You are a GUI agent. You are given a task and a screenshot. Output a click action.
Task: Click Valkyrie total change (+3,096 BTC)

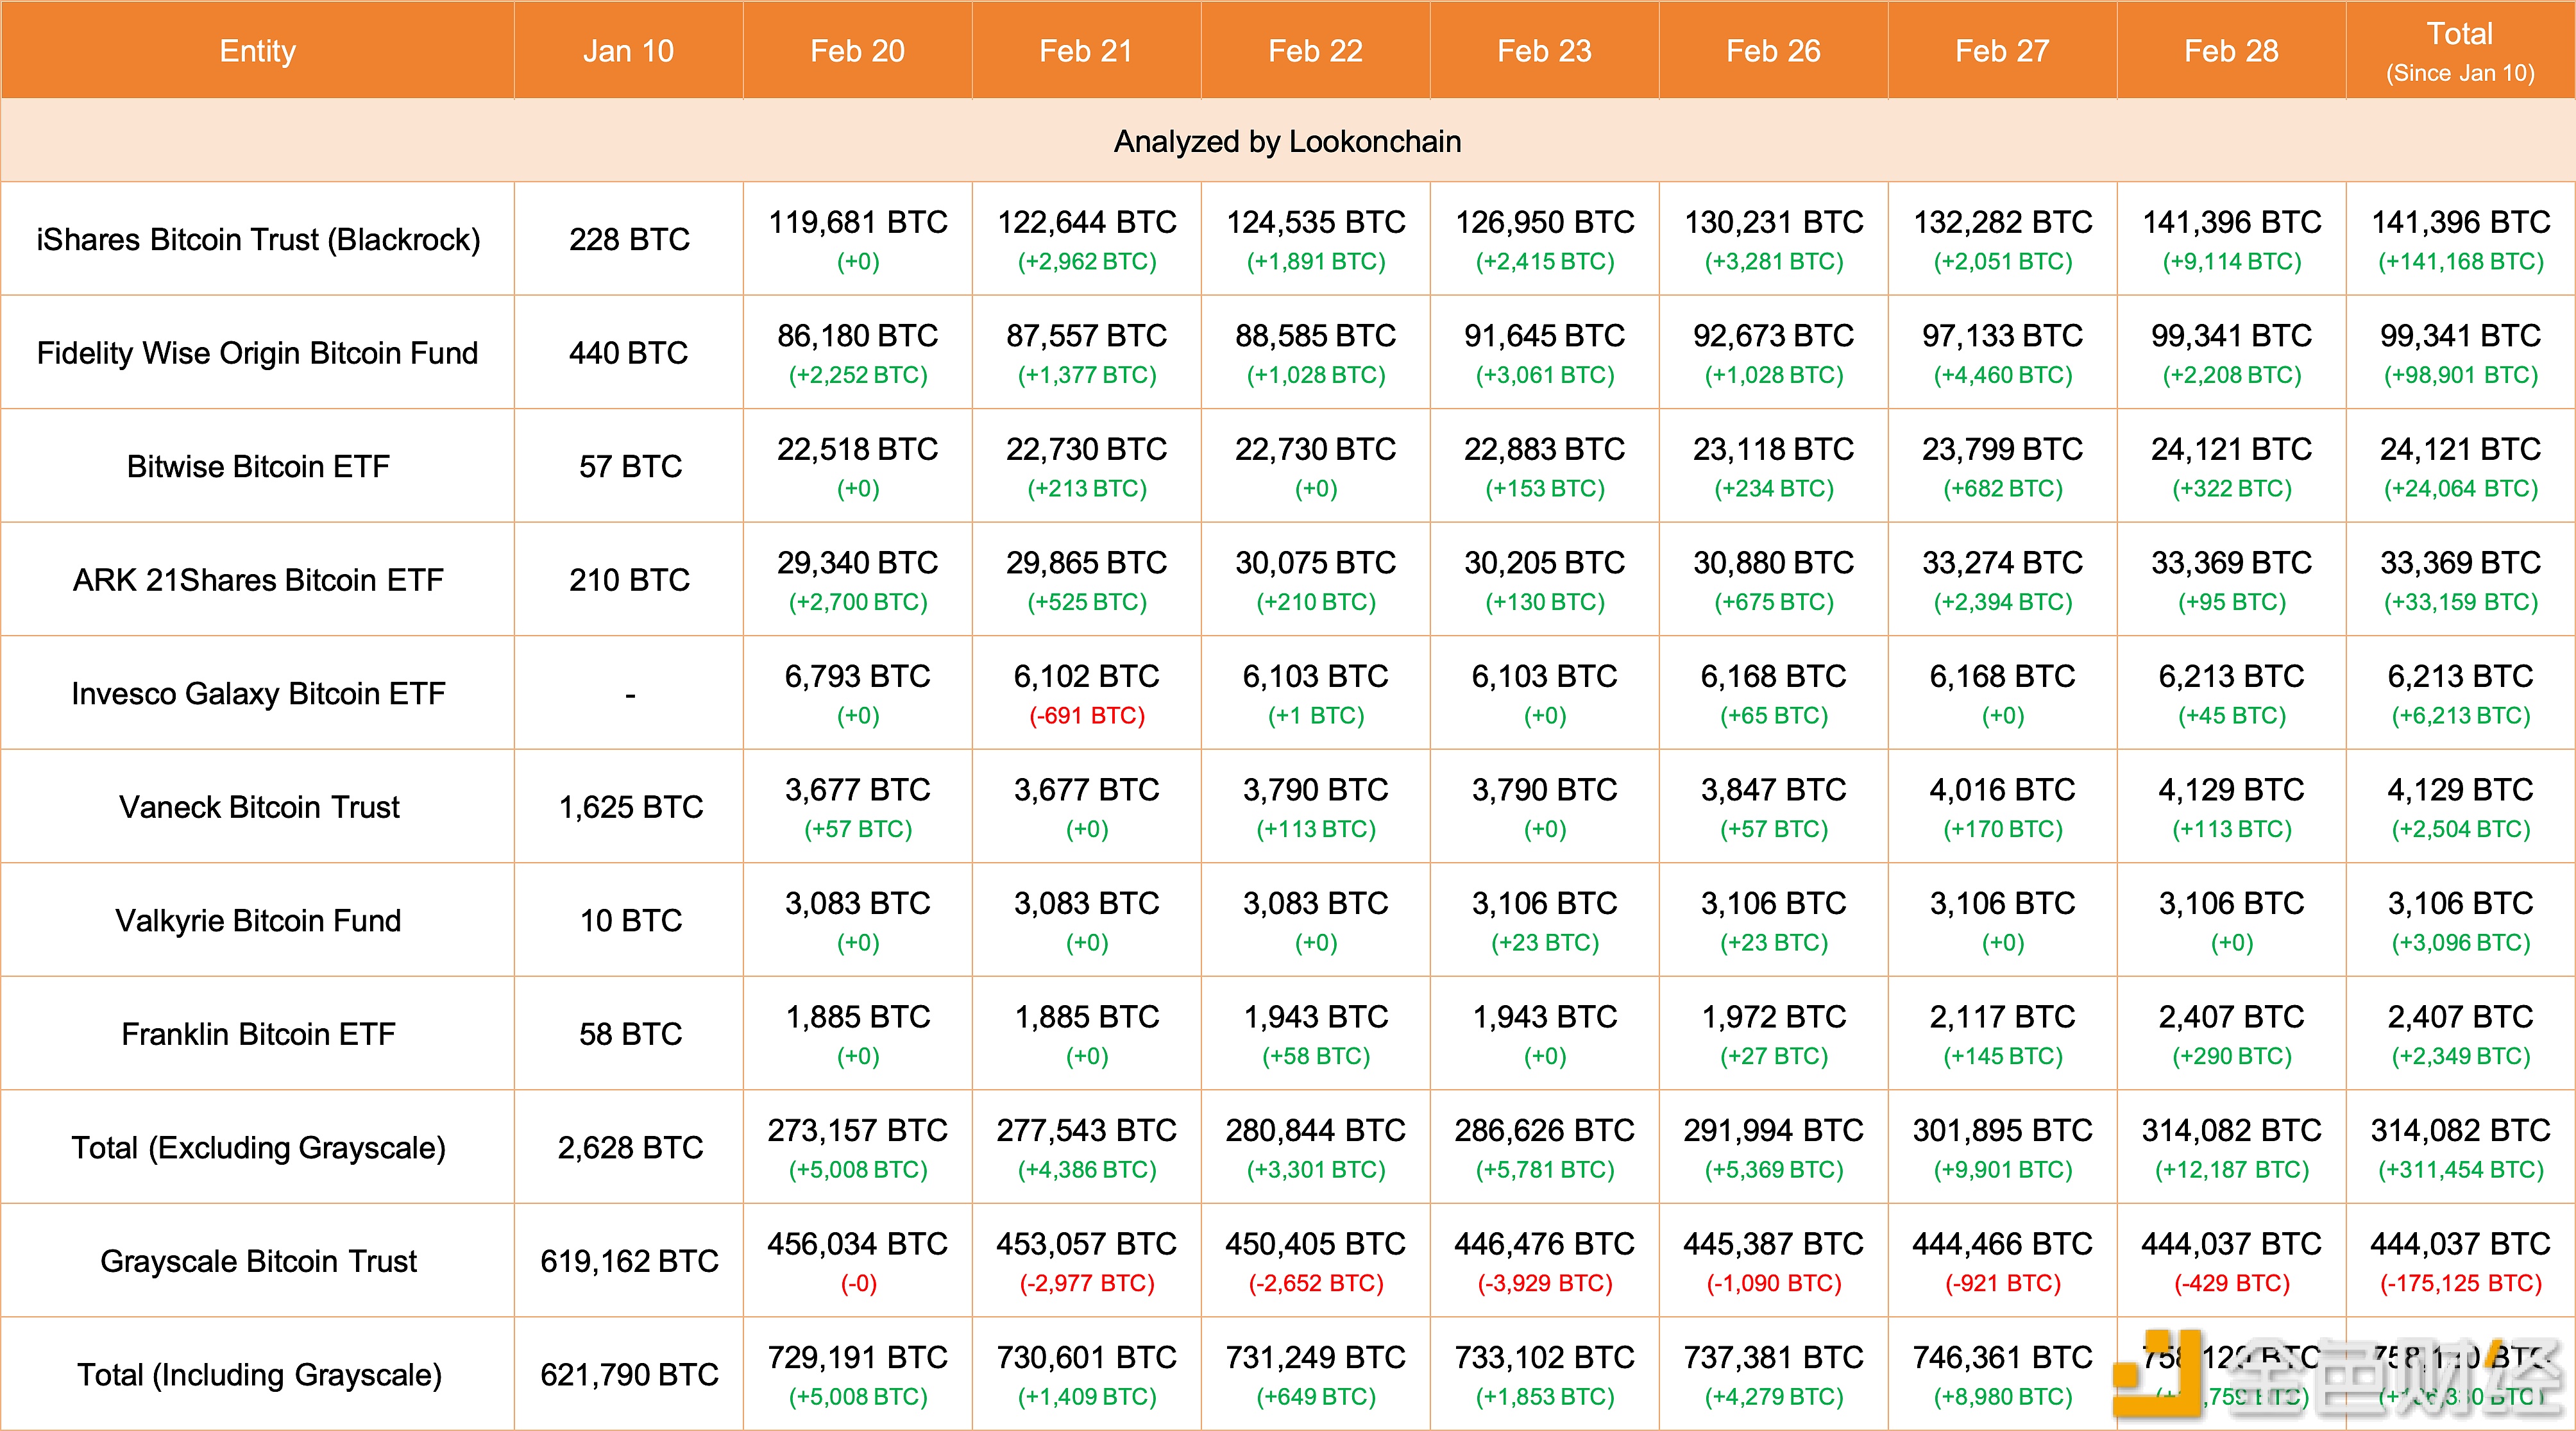2461,943
